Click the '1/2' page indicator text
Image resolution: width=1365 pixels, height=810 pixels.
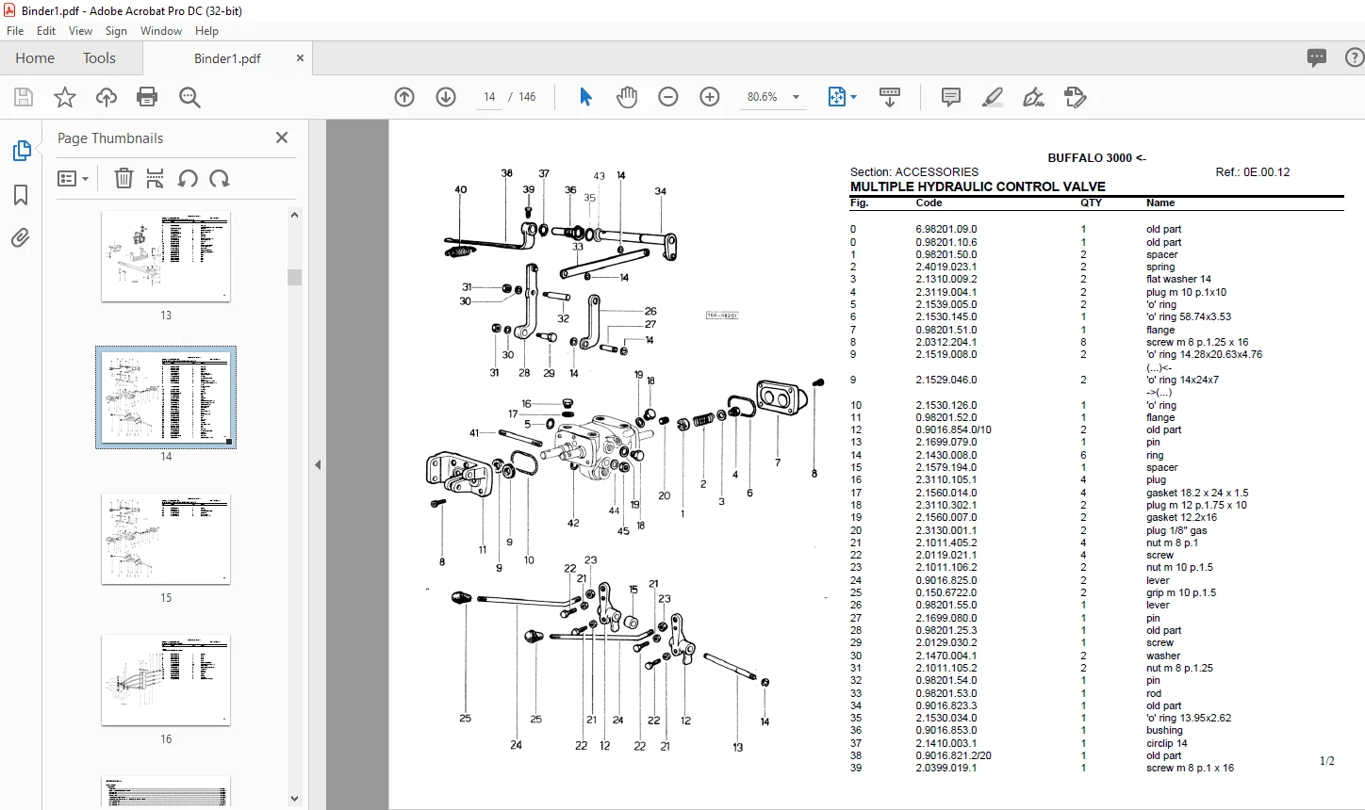pos(1327,761)
